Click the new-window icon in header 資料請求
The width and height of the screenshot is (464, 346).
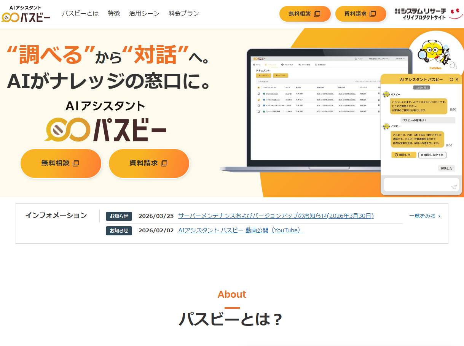point(373,14)
